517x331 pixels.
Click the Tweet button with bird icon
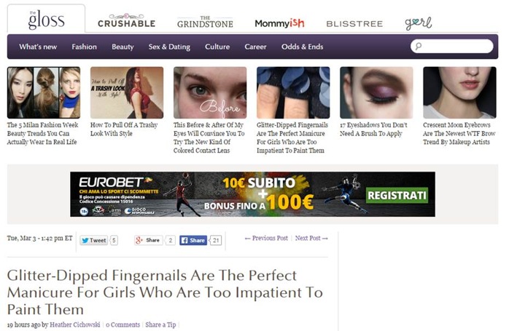pos(94,240)
